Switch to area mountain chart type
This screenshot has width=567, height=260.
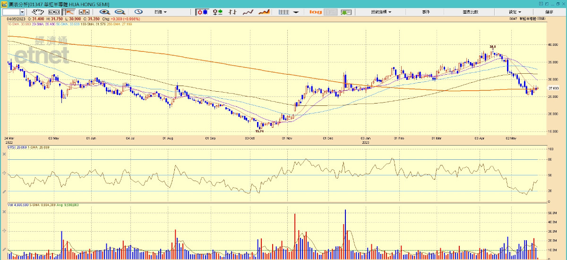(x=264, y=12)
